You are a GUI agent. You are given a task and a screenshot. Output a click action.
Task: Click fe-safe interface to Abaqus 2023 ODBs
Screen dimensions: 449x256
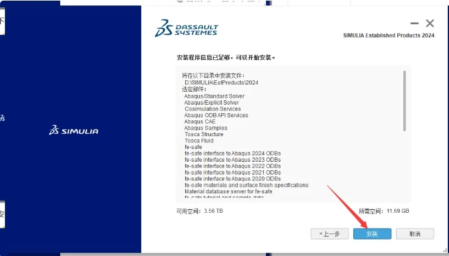(x=233, y=160)
